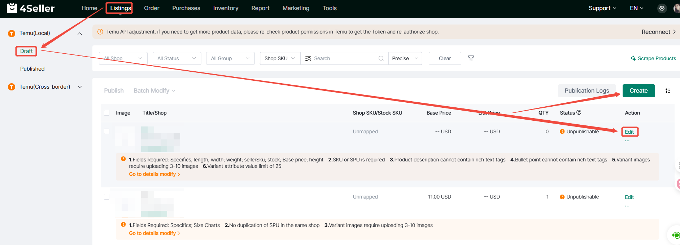Screen dimensions: 680x245
Task: Open the All Group dropdown
Action: pos(230,58)
